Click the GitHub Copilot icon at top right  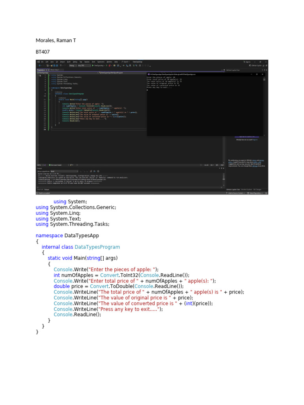[x=250, y=66]
